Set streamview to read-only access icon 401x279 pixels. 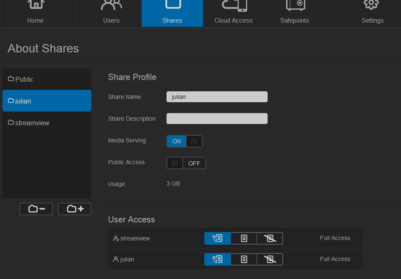(x=244, y=238)
